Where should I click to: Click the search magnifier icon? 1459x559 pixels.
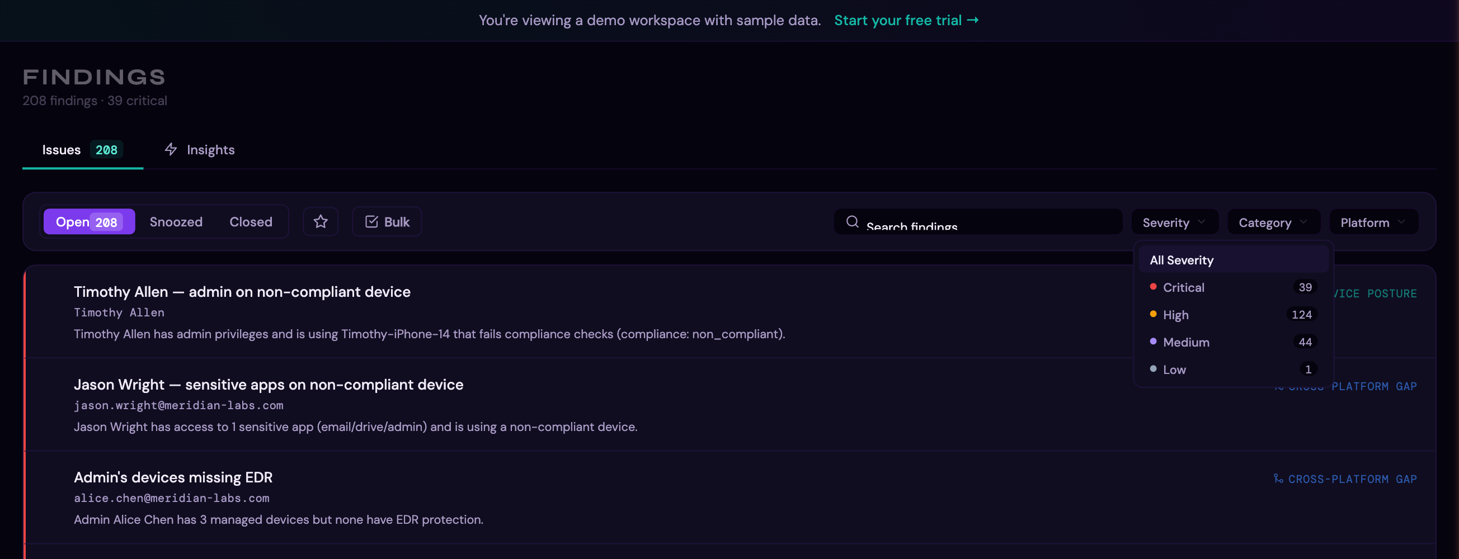pos(853,222)
